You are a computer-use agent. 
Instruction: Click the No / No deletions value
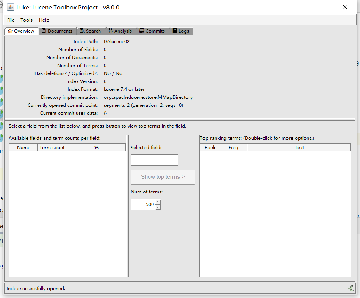pyautogui.click(x=113, y=73)
